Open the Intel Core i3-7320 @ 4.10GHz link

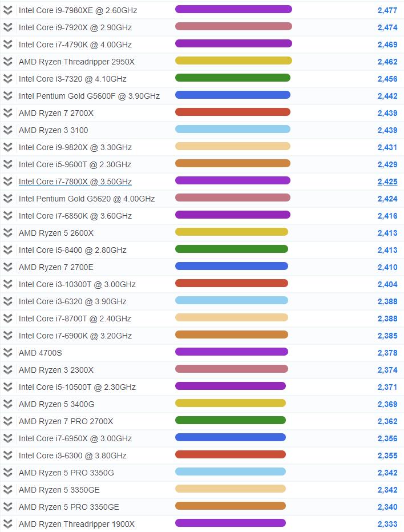coord(72,79)
